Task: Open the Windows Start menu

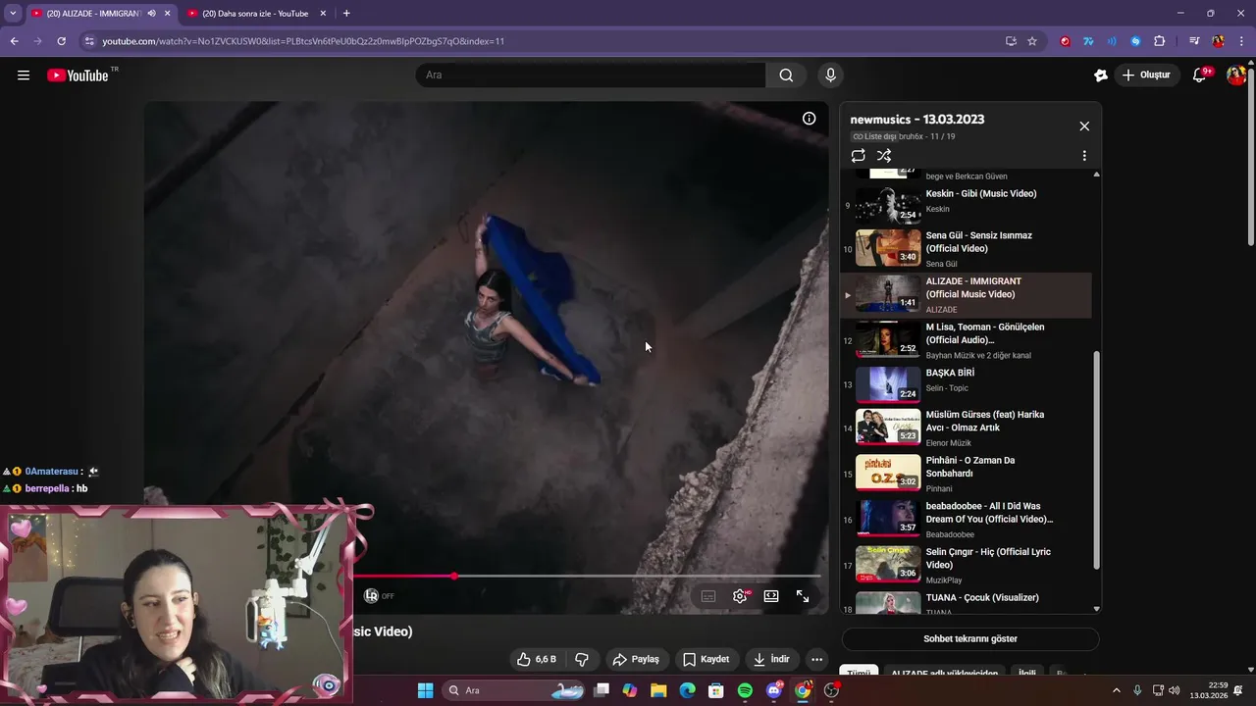Action: 425,690
